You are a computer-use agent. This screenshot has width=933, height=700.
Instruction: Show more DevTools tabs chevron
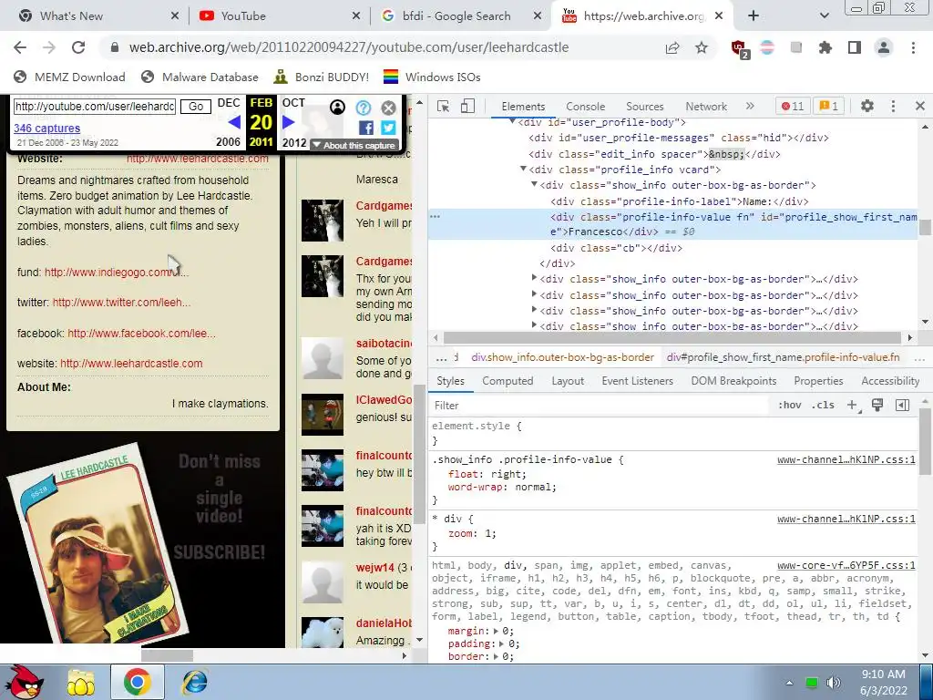750,106
